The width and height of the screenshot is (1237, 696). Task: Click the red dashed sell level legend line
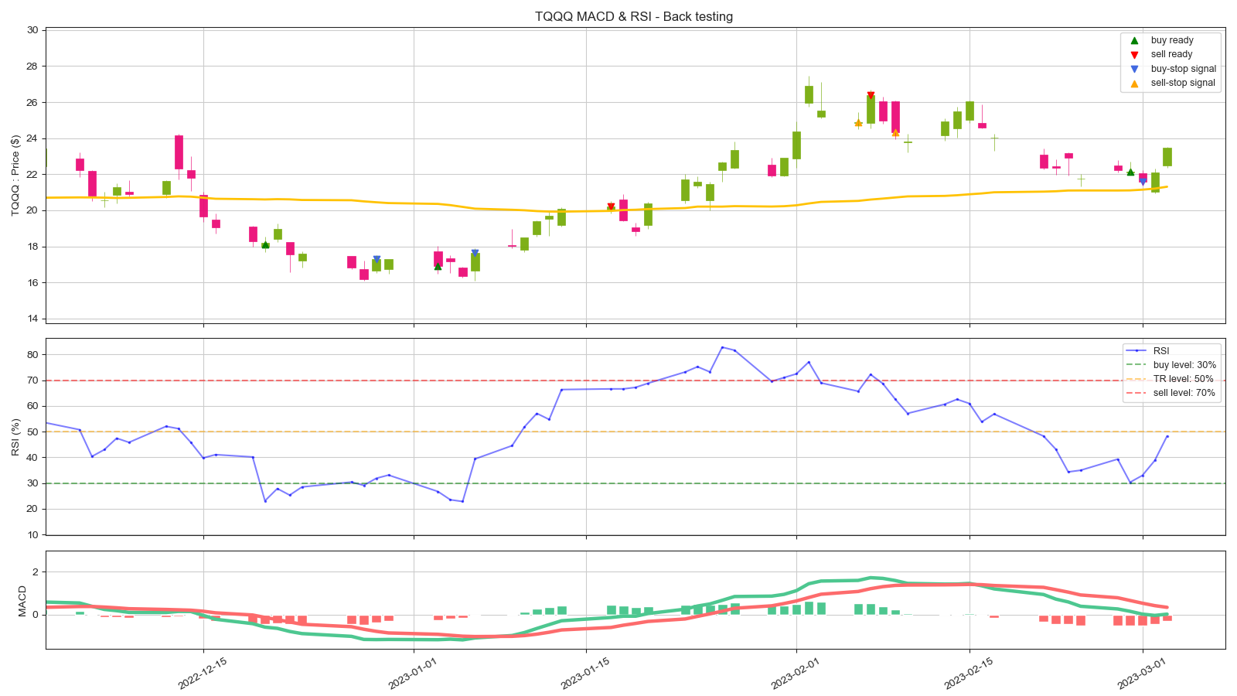[x=1136, y=393]
